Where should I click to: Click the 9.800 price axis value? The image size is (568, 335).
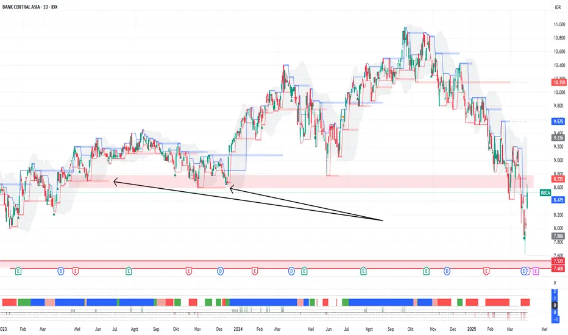pyautogui.click(x=558, y=106)
